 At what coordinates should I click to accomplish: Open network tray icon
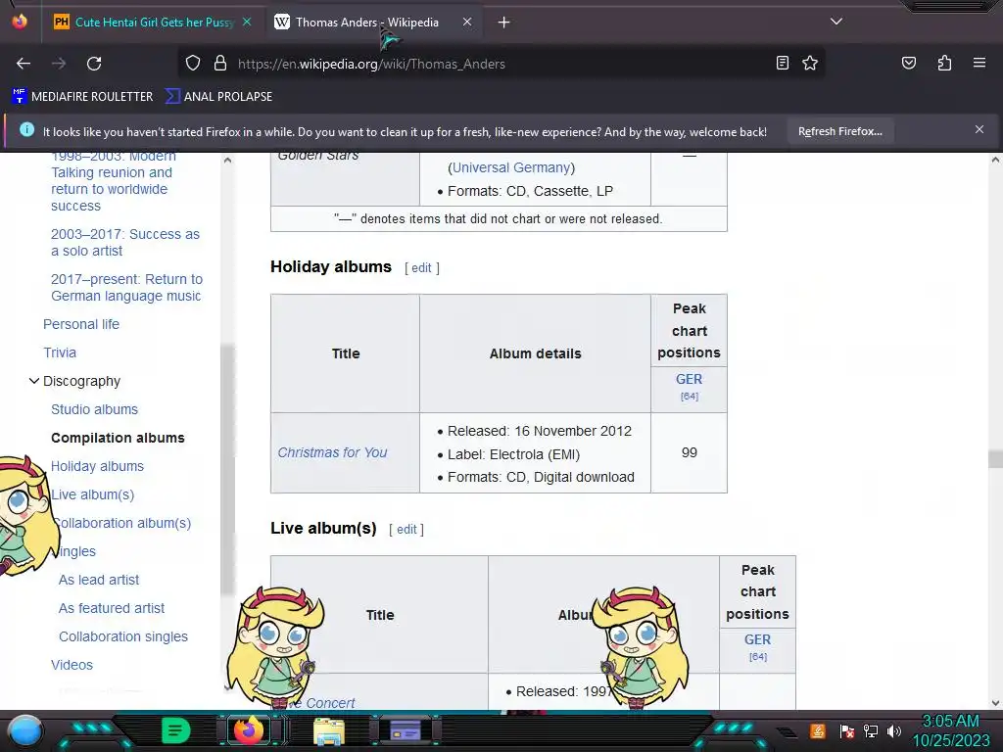(x=871, y=730)
